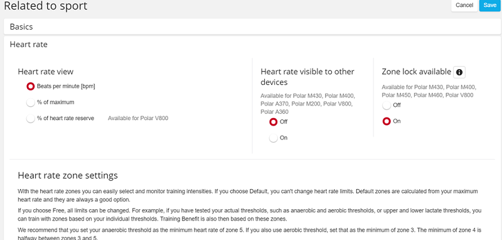
Task: Cancel the sport profile changes
Action: pos(464,5)
